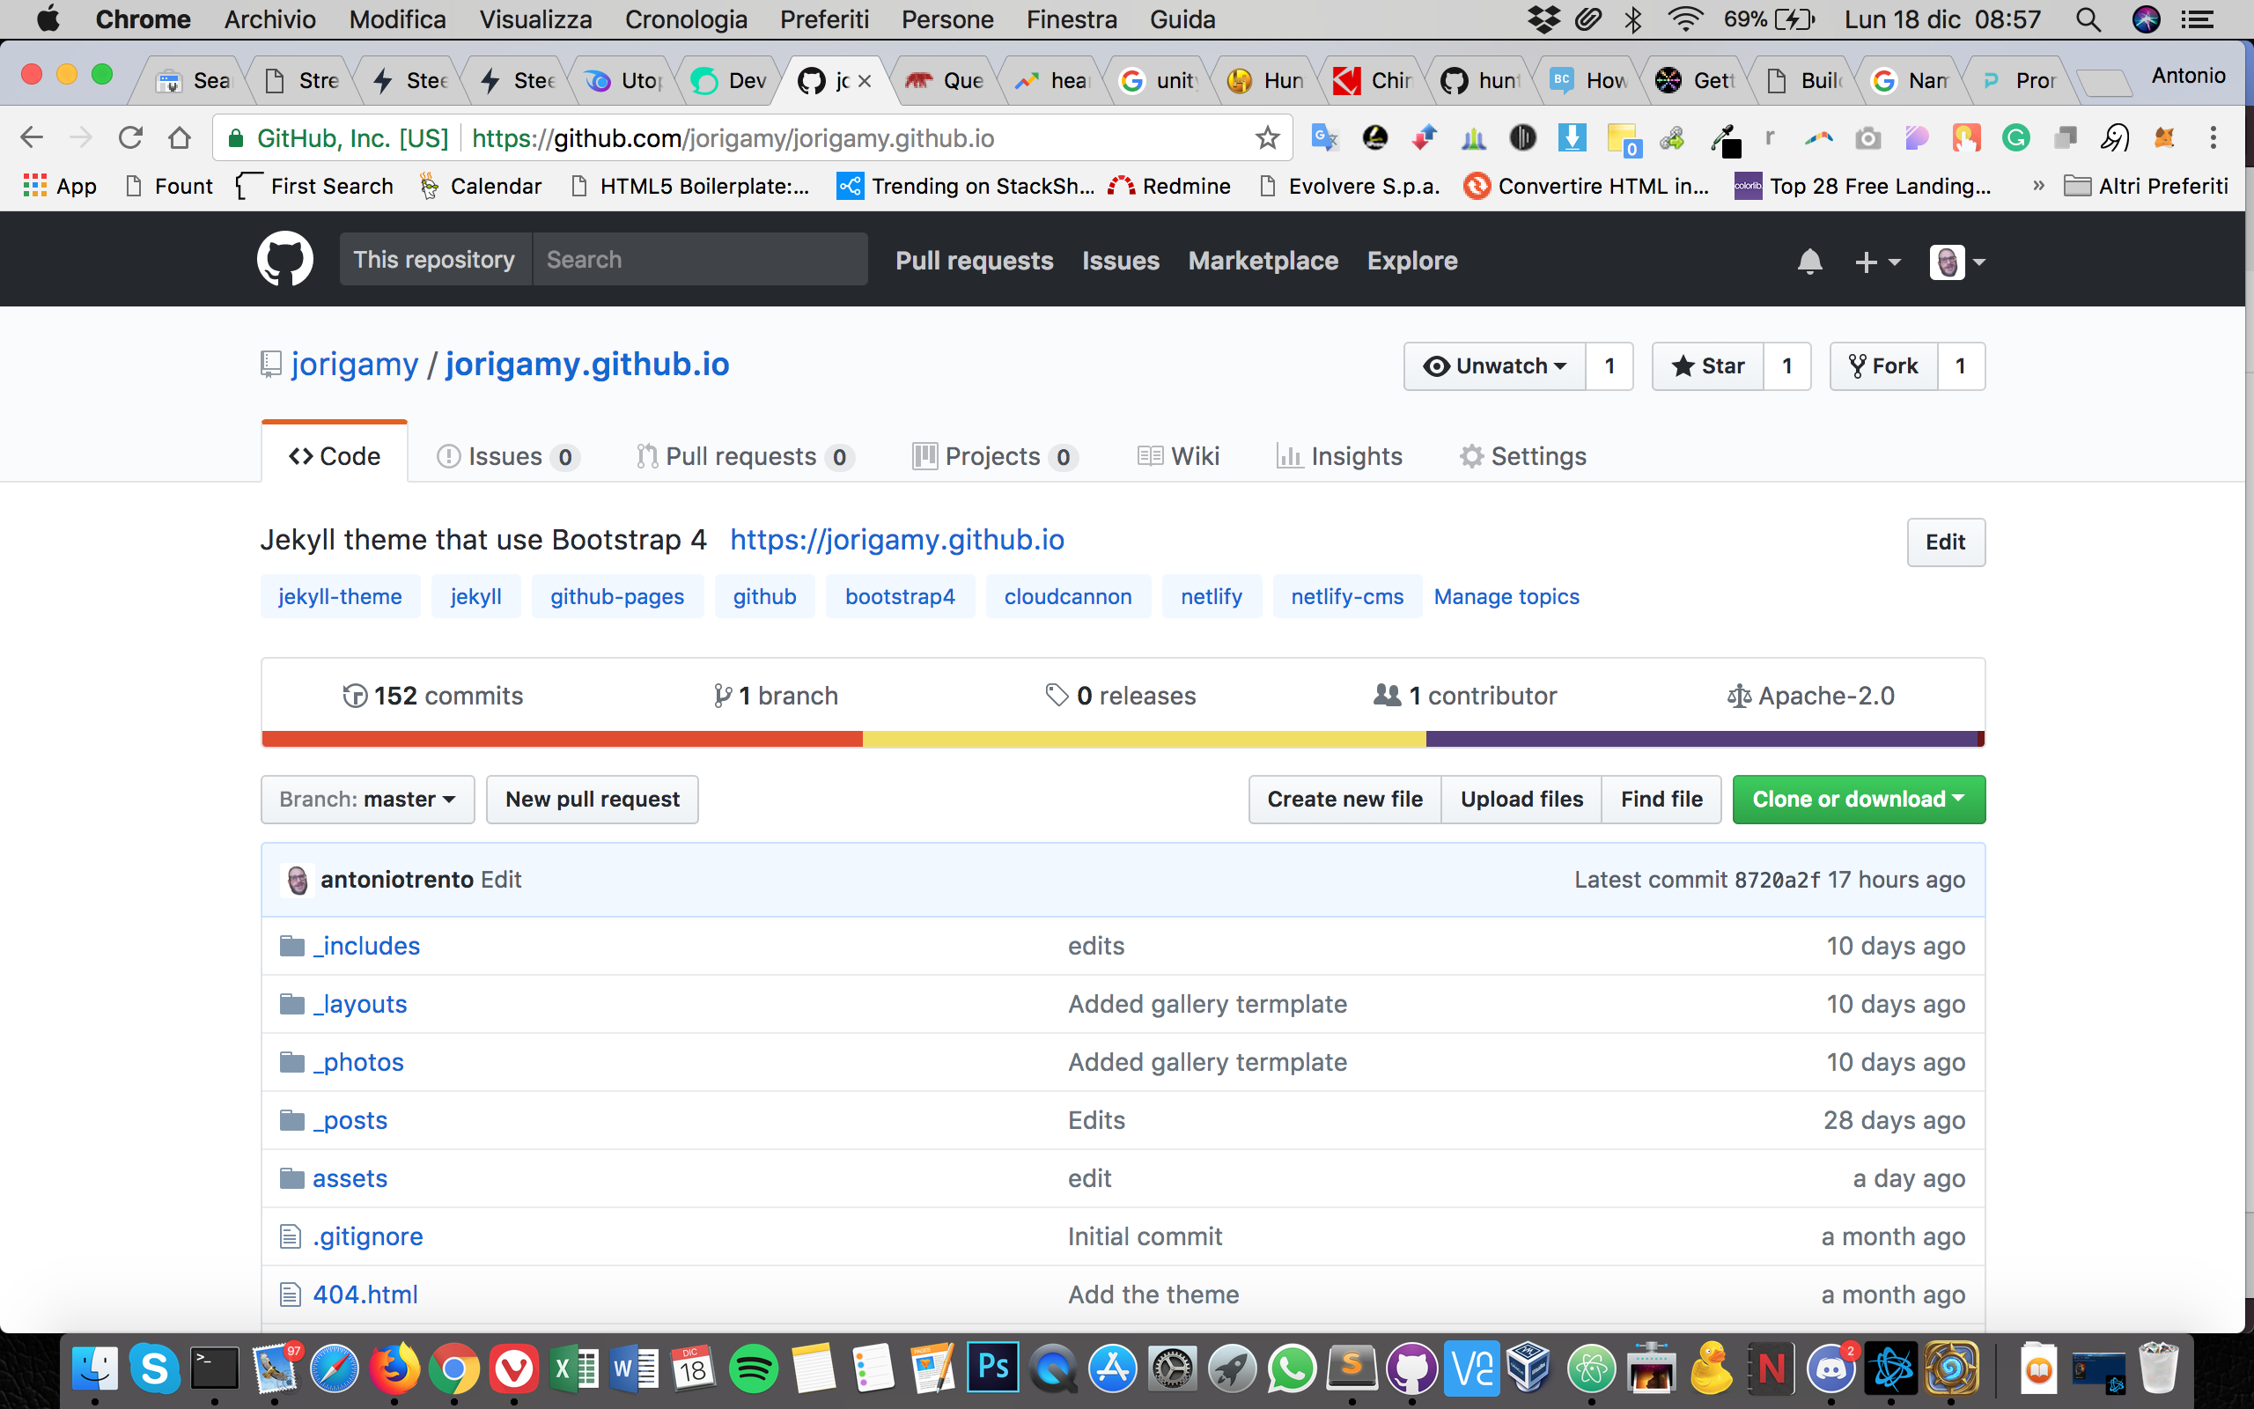Open the _includes folder

(x=367, y=946)
